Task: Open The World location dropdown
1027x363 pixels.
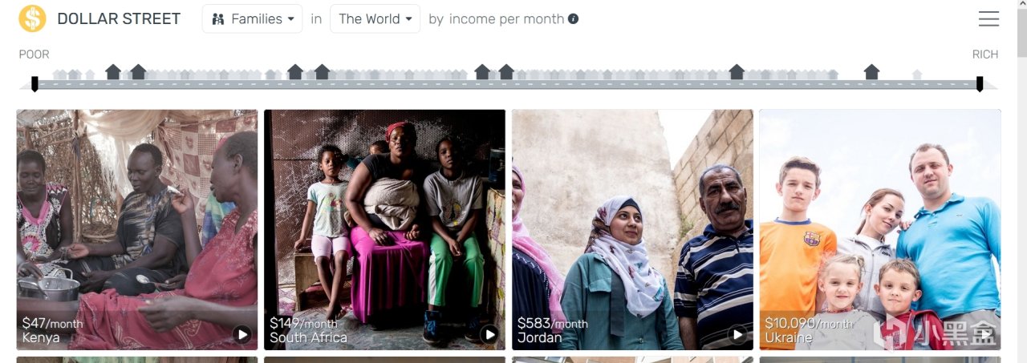Action: (x=375, y=18)
